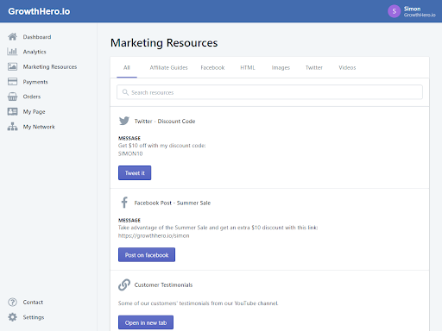Open the Simon user menu name

[412, 9]
